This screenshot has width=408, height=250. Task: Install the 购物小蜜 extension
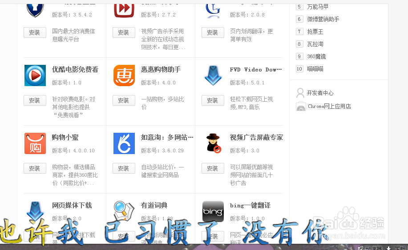click(35, 168)
